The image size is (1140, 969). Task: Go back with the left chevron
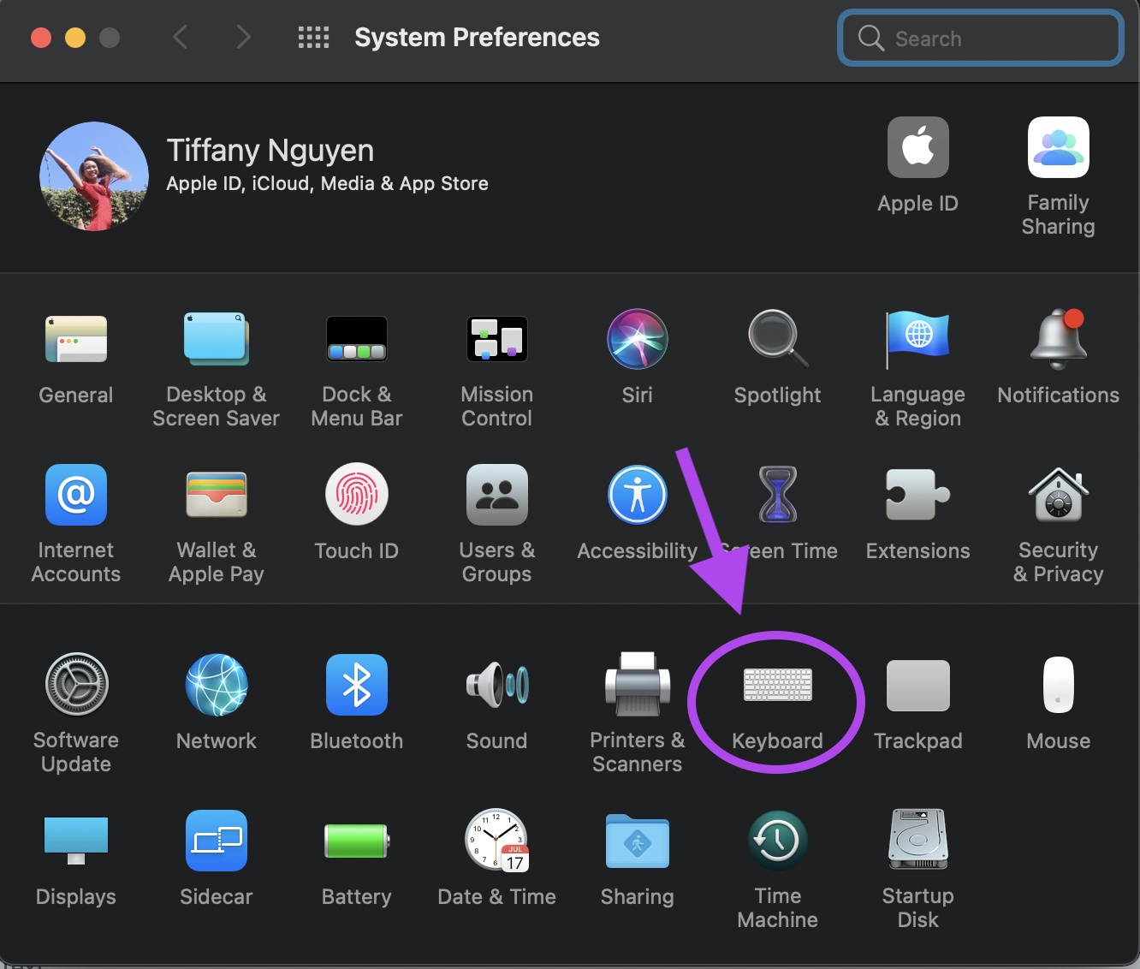180,38
